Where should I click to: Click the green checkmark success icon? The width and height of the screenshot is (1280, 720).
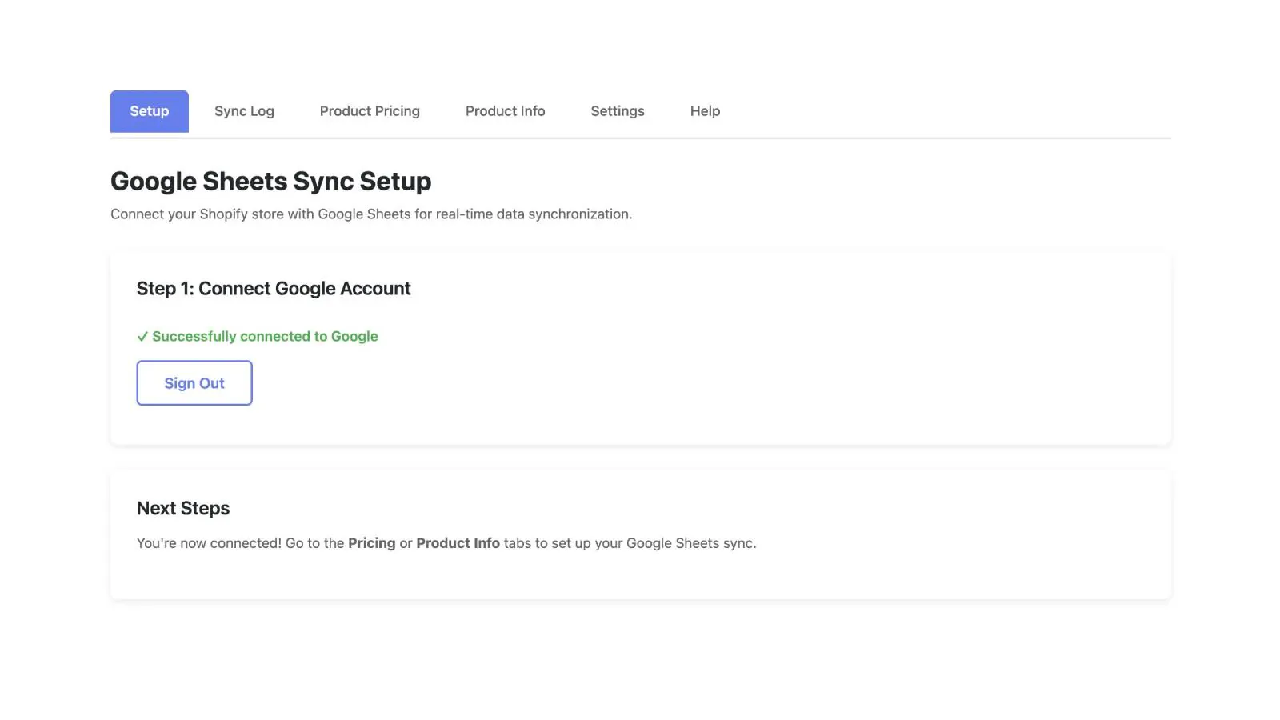(142, 337)
